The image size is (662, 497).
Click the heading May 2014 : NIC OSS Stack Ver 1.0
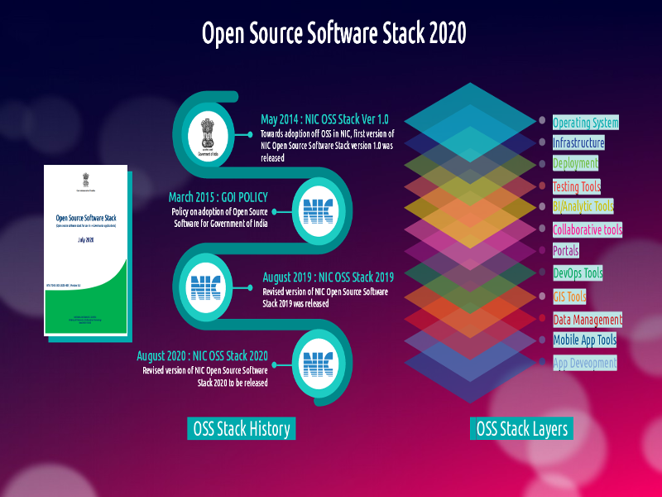pos(324,119)
